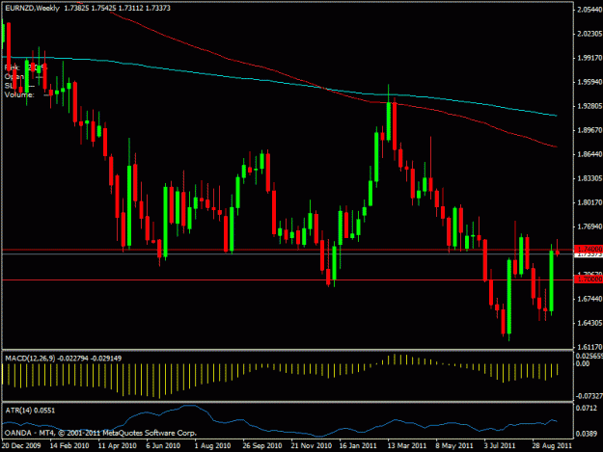Click the 1.76940 price axis label
The width and height of the screenshot is (603, 452).
click(589, 226)
